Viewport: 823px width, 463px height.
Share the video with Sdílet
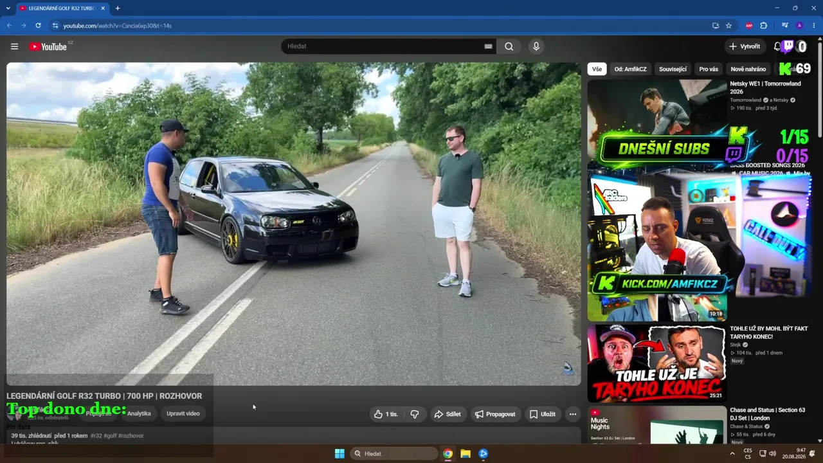(448, 414)
